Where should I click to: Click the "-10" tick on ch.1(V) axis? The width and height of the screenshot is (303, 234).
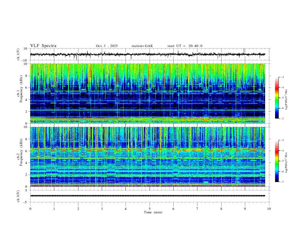24,61
